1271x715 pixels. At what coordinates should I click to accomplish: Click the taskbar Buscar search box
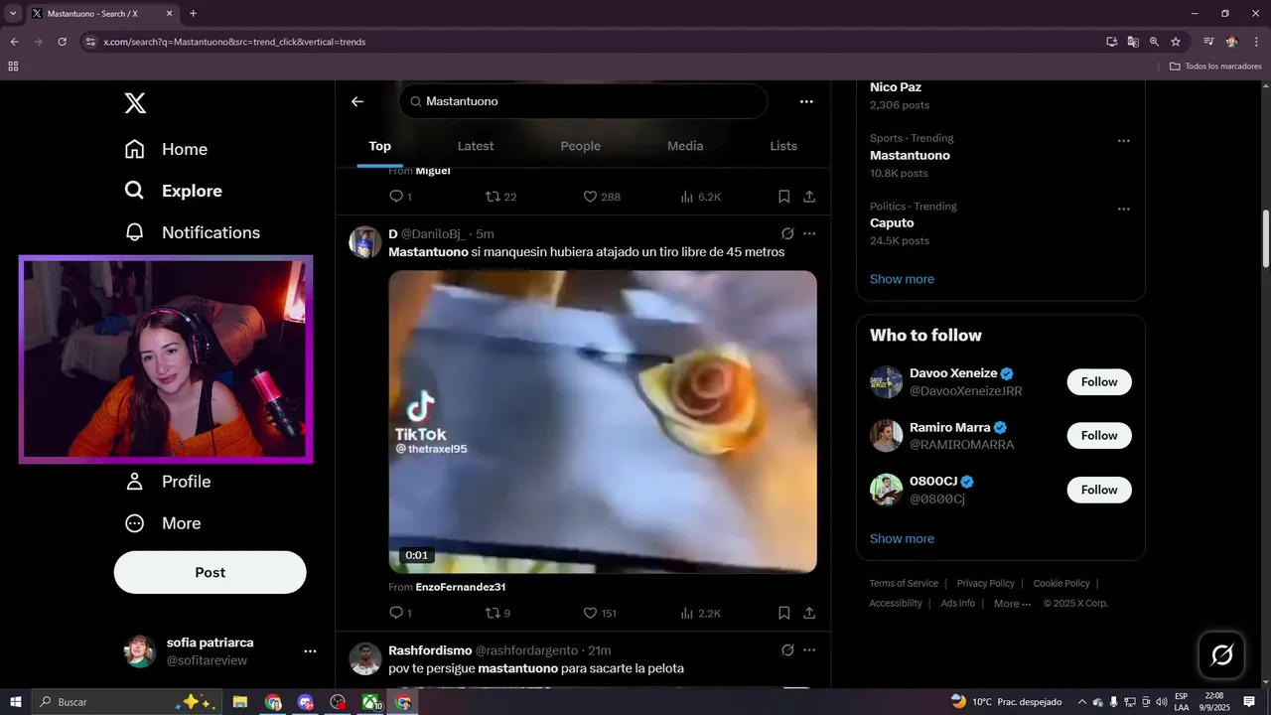pos(125,702)
